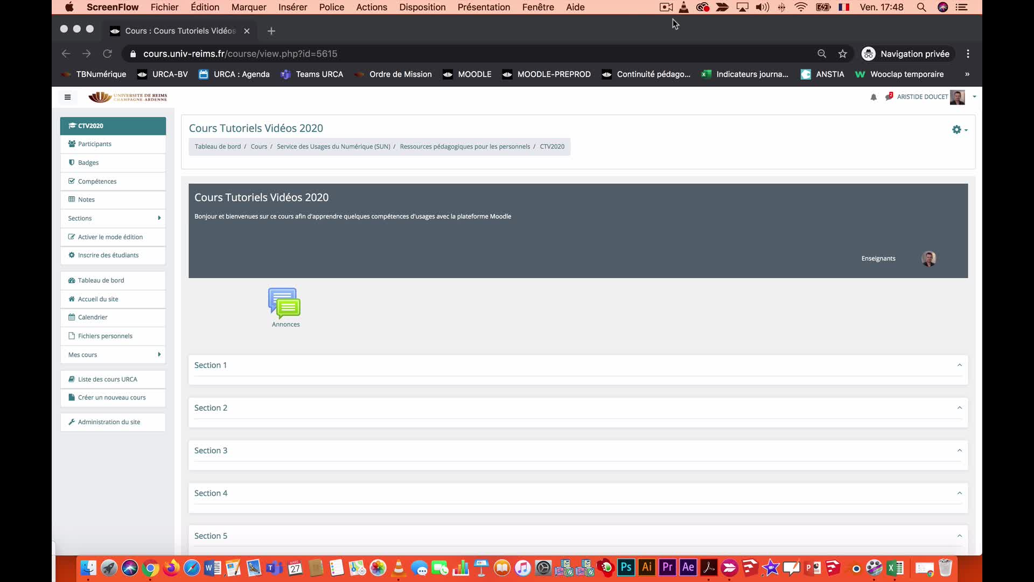Select the CTV2020 sidebar header item

[x=113, y=126]
